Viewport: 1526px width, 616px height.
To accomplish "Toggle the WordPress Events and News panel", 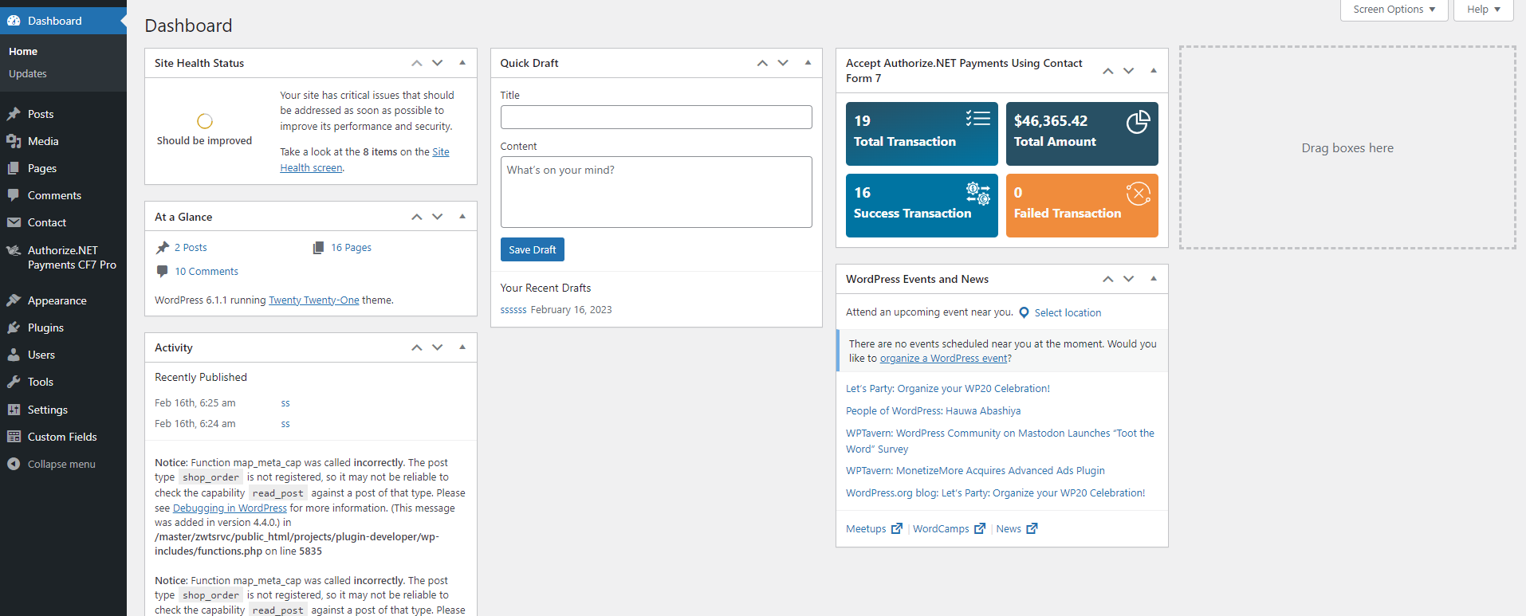I will [1153, 279].
